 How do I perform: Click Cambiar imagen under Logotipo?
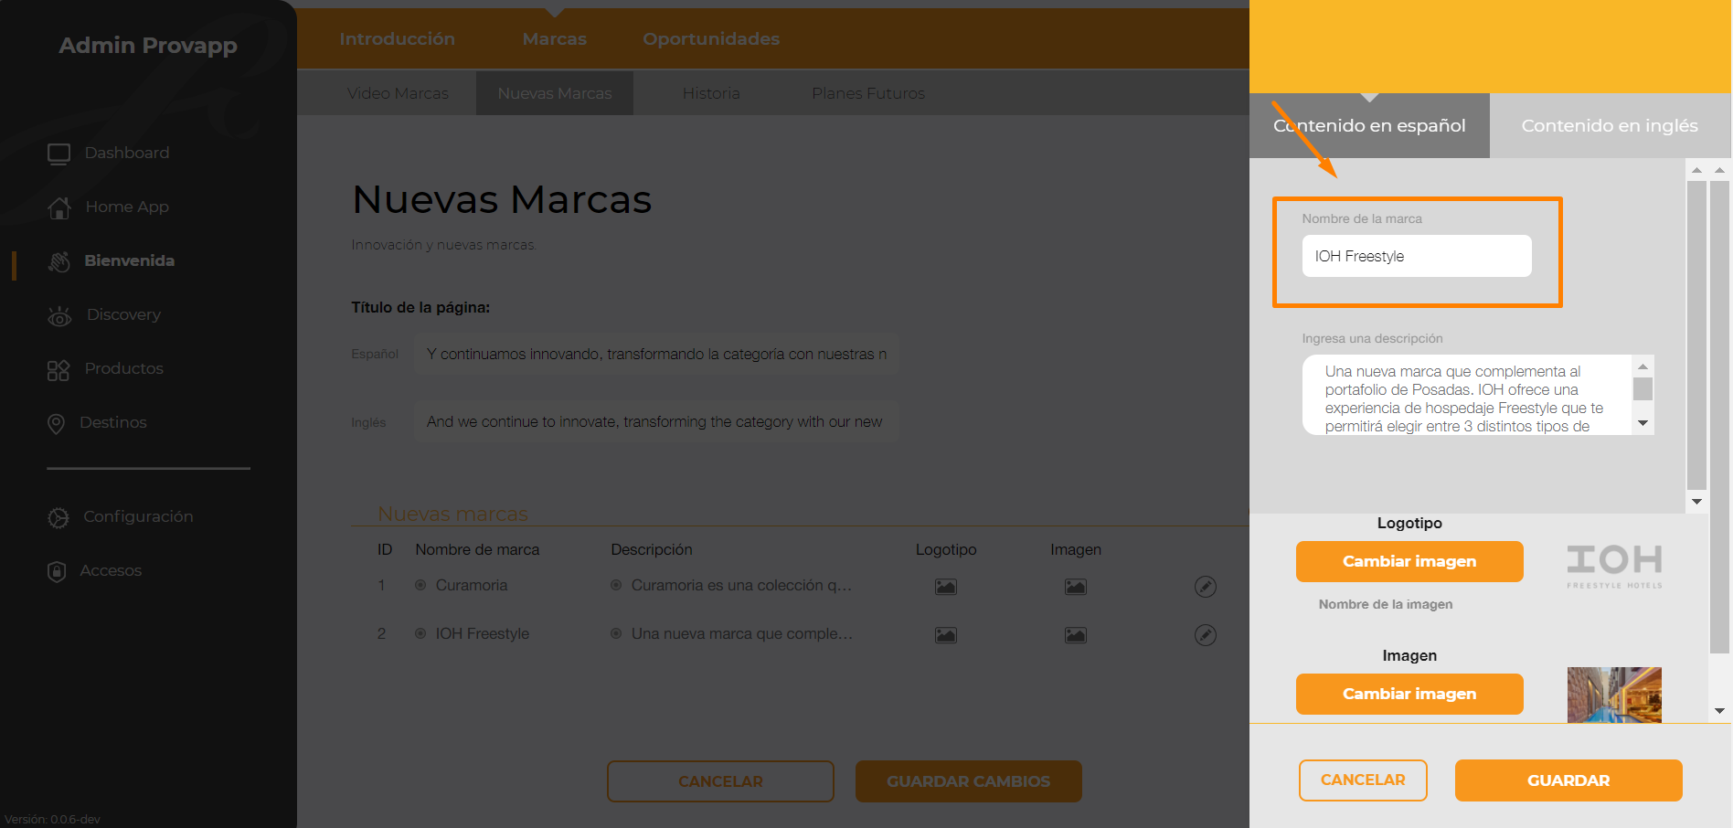coord(1409,561)
